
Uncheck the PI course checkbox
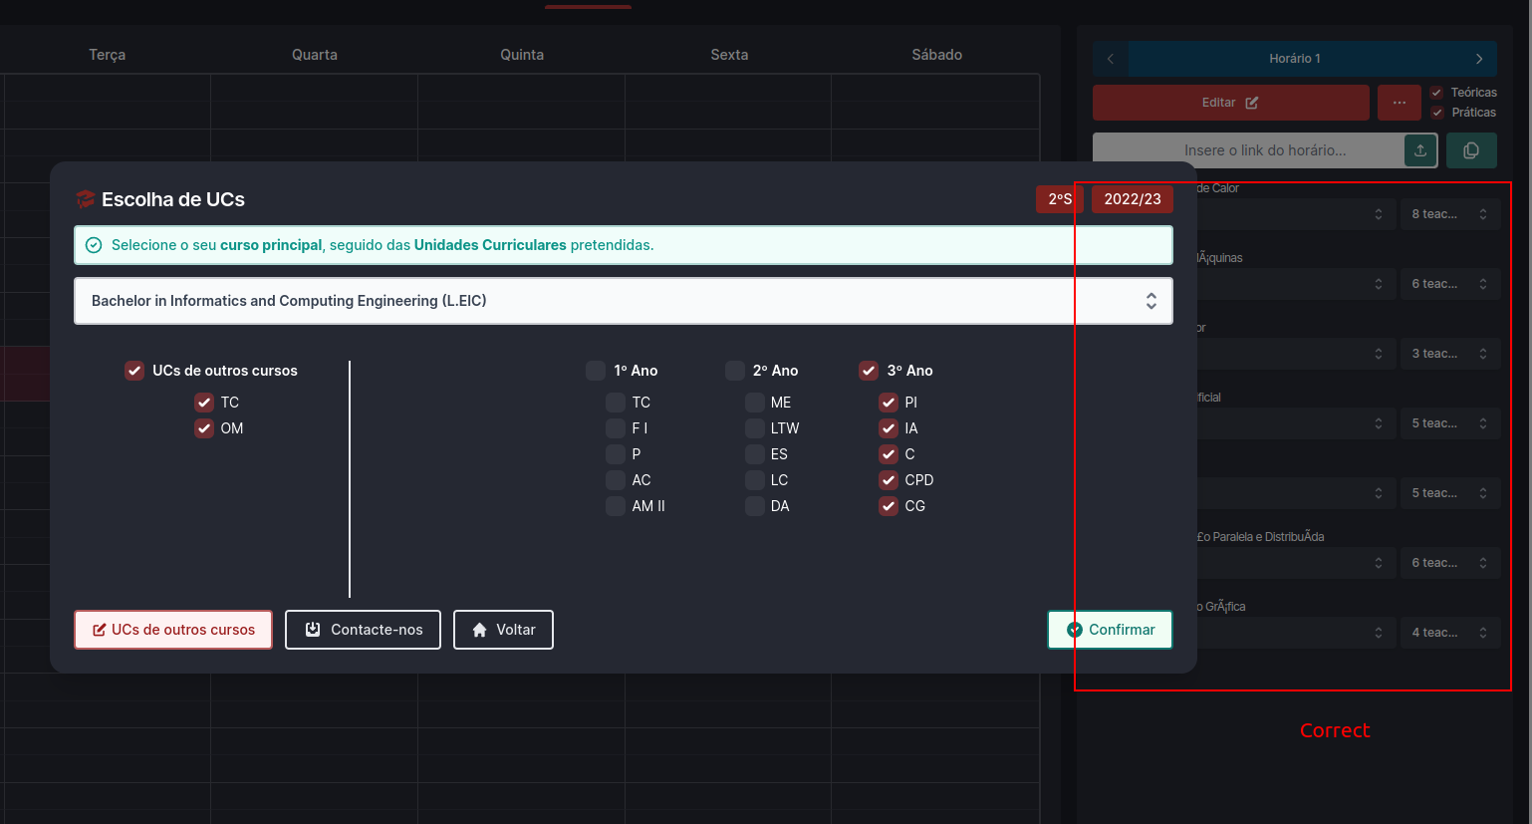(x=889, y=403)
